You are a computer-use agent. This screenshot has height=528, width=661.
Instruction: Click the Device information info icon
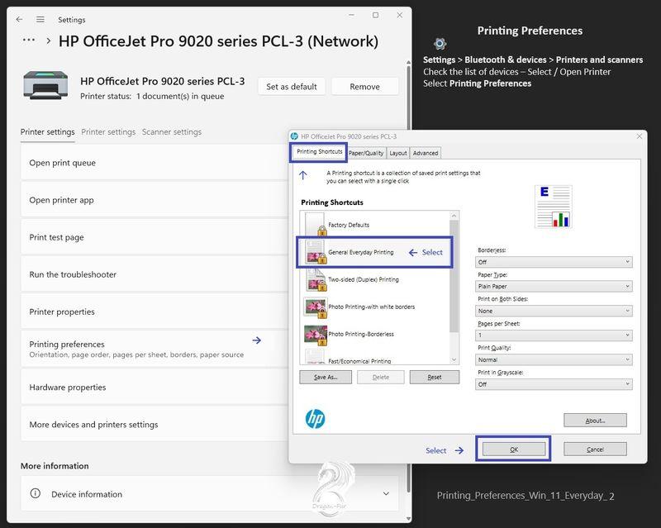[36, 493]
